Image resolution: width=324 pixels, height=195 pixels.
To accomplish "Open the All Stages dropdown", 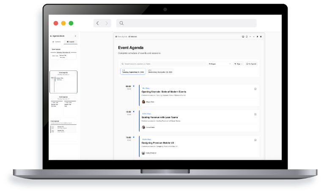I will tap(220, 64).
